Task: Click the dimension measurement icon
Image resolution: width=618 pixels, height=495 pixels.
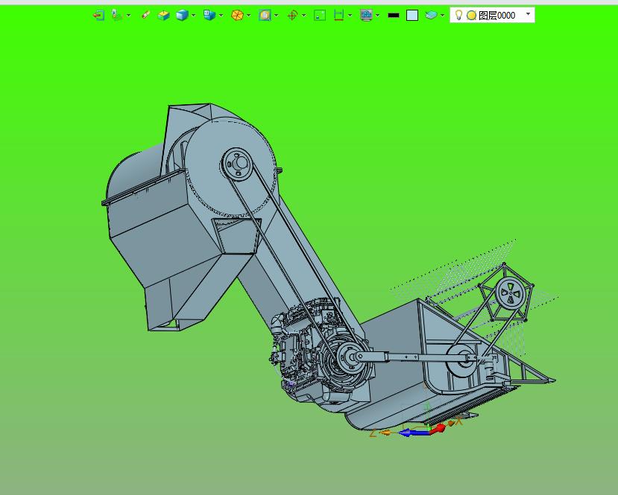Action: [x=338, y=16]
